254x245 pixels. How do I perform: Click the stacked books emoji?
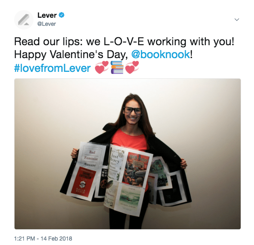coord(117,67)
